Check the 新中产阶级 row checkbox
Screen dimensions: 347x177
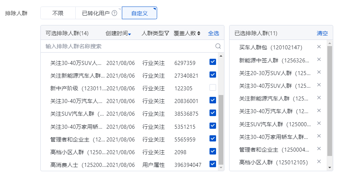pyautogui.click(x=213, y=87)
